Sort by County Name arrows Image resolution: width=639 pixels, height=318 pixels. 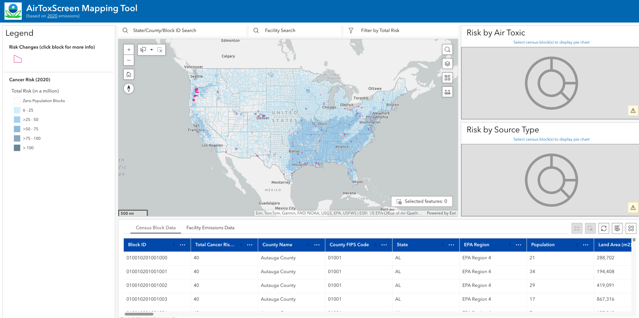(308, 245)
